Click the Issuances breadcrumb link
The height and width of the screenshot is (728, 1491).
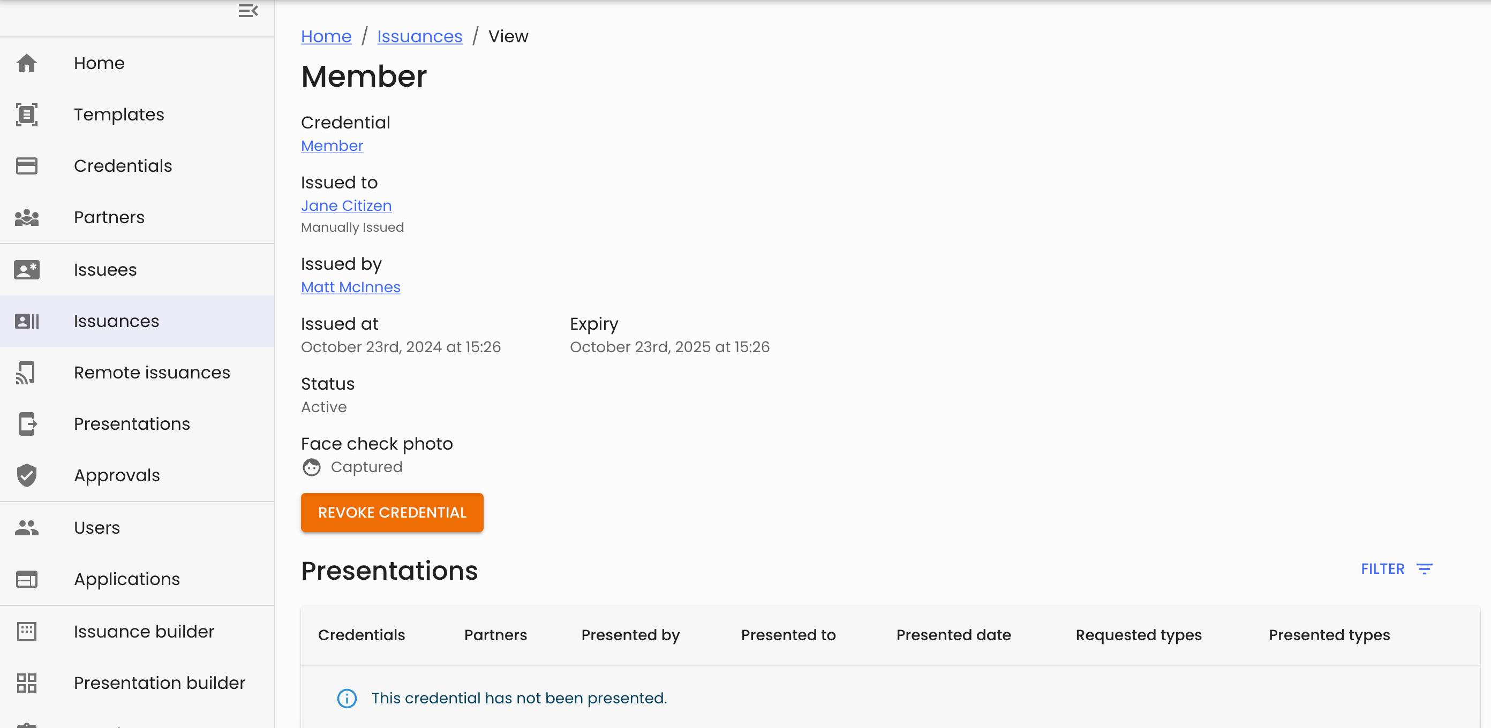(x=420, y=36)
